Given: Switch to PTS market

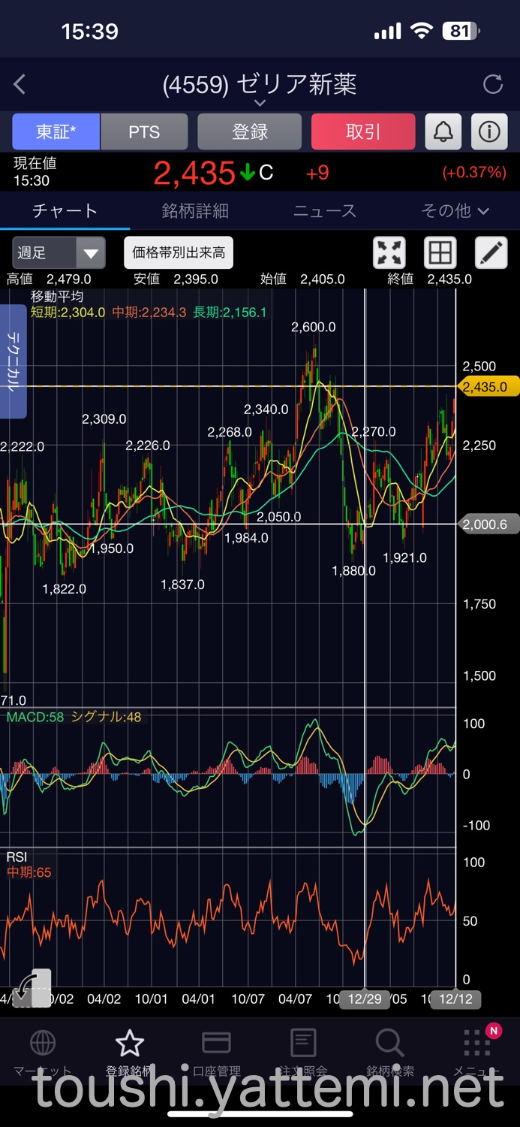Looking at the screenshot, I should pos(144,132).
